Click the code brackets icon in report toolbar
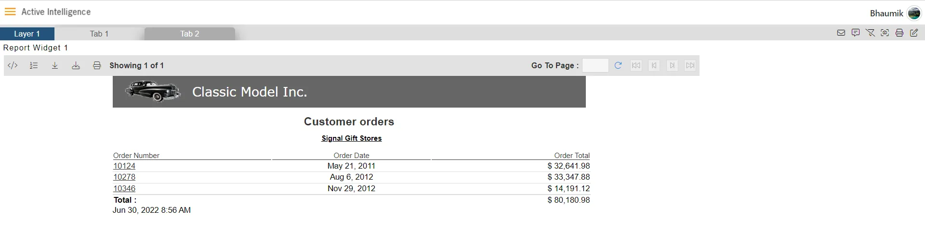925x244 pixels. point(13,65)
